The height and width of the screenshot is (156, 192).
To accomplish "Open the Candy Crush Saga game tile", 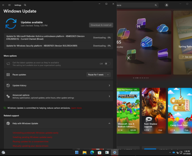I will [180, 111].
